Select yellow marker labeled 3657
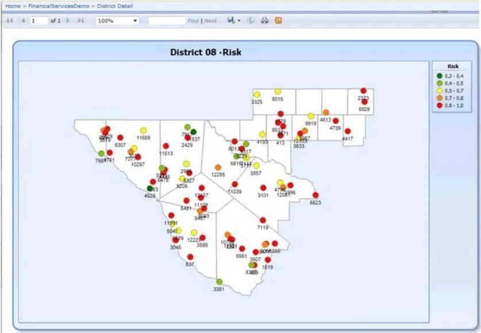Image resolution: width=481 pixels, height=333 pixels. 256,166
